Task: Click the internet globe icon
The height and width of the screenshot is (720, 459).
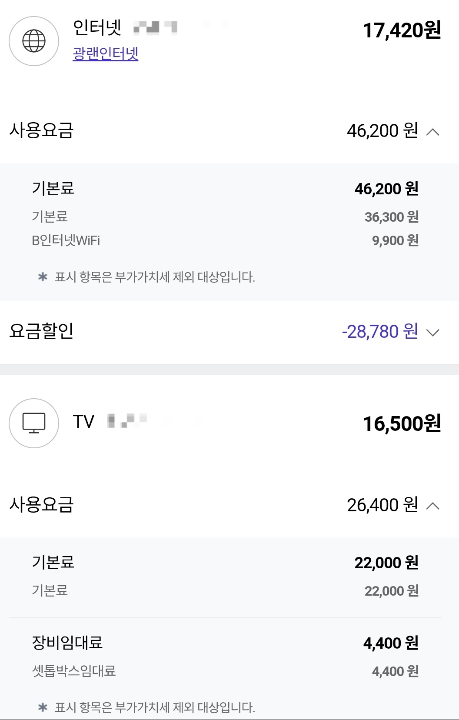Action: (34, 41)
